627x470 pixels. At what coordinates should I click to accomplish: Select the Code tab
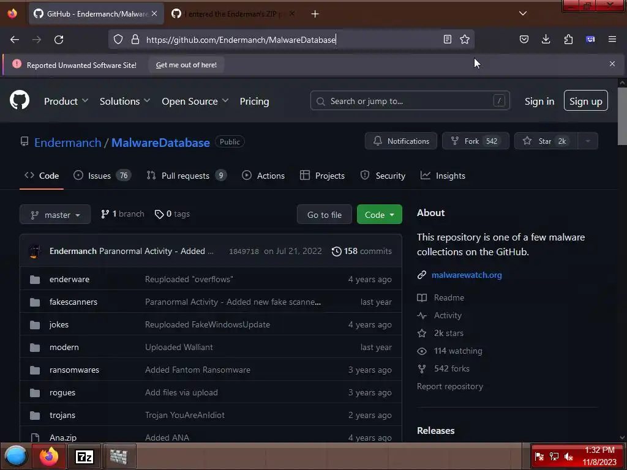point(42,176)
